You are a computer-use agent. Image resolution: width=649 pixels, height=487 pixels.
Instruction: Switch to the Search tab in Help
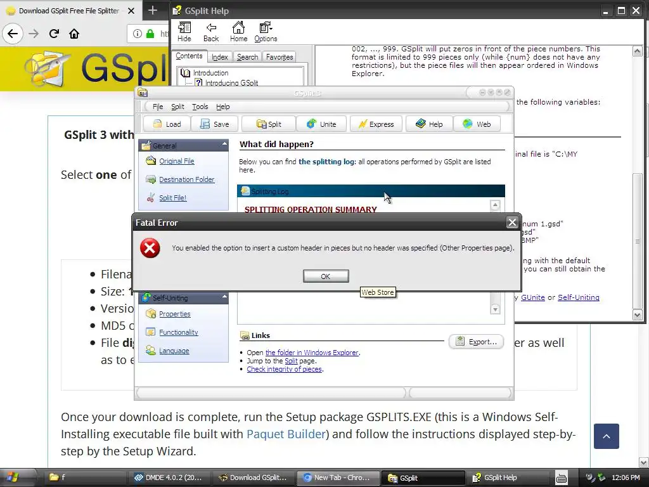coord(248,57)
